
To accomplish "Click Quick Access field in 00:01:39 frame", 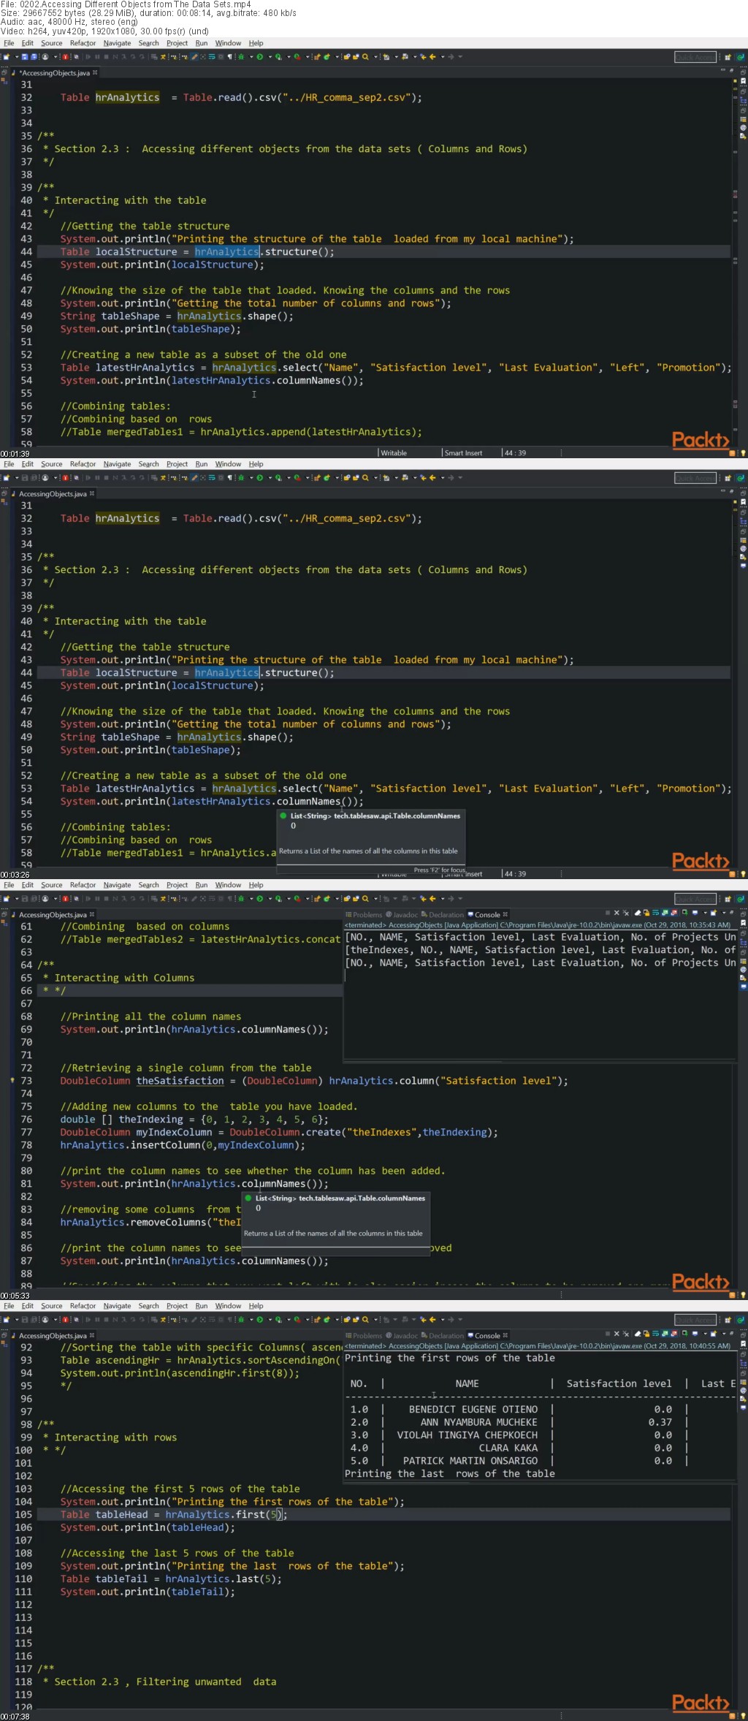I will [695, 57].
